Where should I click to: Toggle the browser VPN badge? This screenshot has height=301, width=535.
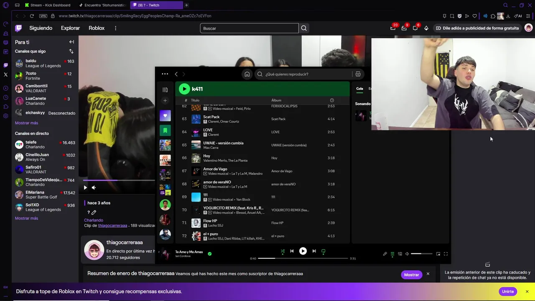point(43,16)
